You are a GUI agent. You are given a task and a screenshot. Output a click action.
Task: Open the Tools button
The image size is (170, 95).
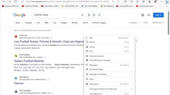click(145, 23)
